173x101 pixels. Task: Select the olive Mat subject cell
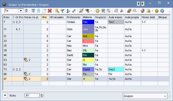[88, 36]
